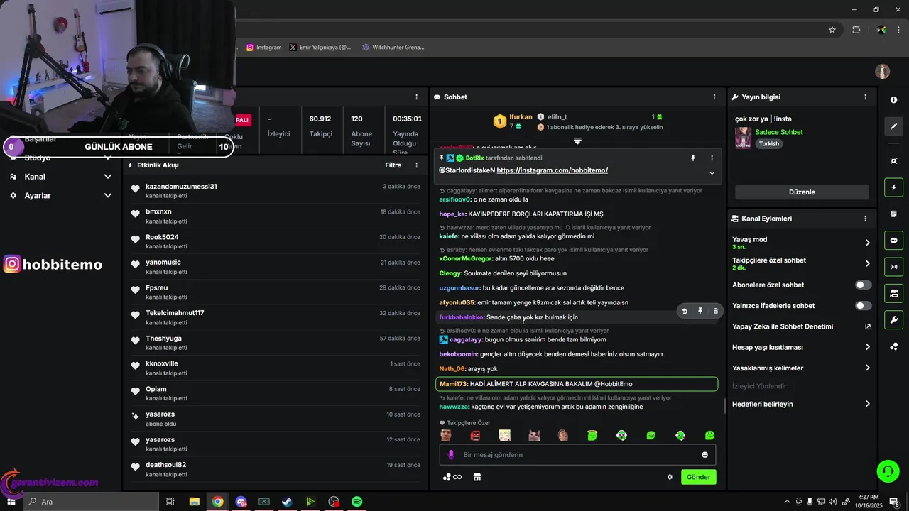
Task: Click browser extensions puzzle icon
Action: (856, 30)
